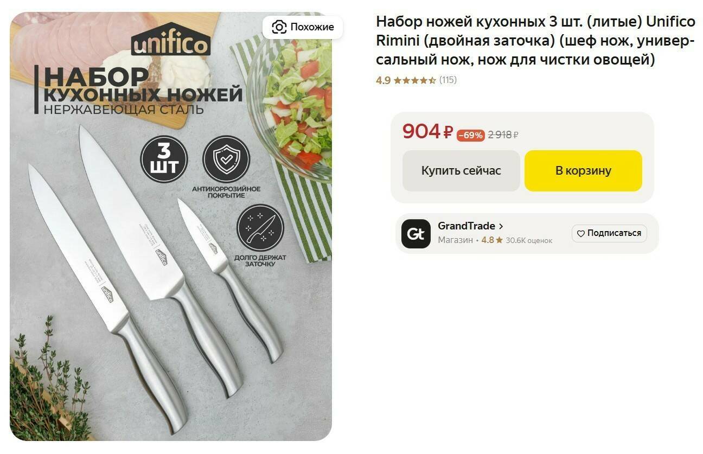Viewport: 703px width, 454px height.
Task: Add item with В корзину button
Action: click(583, 171)
